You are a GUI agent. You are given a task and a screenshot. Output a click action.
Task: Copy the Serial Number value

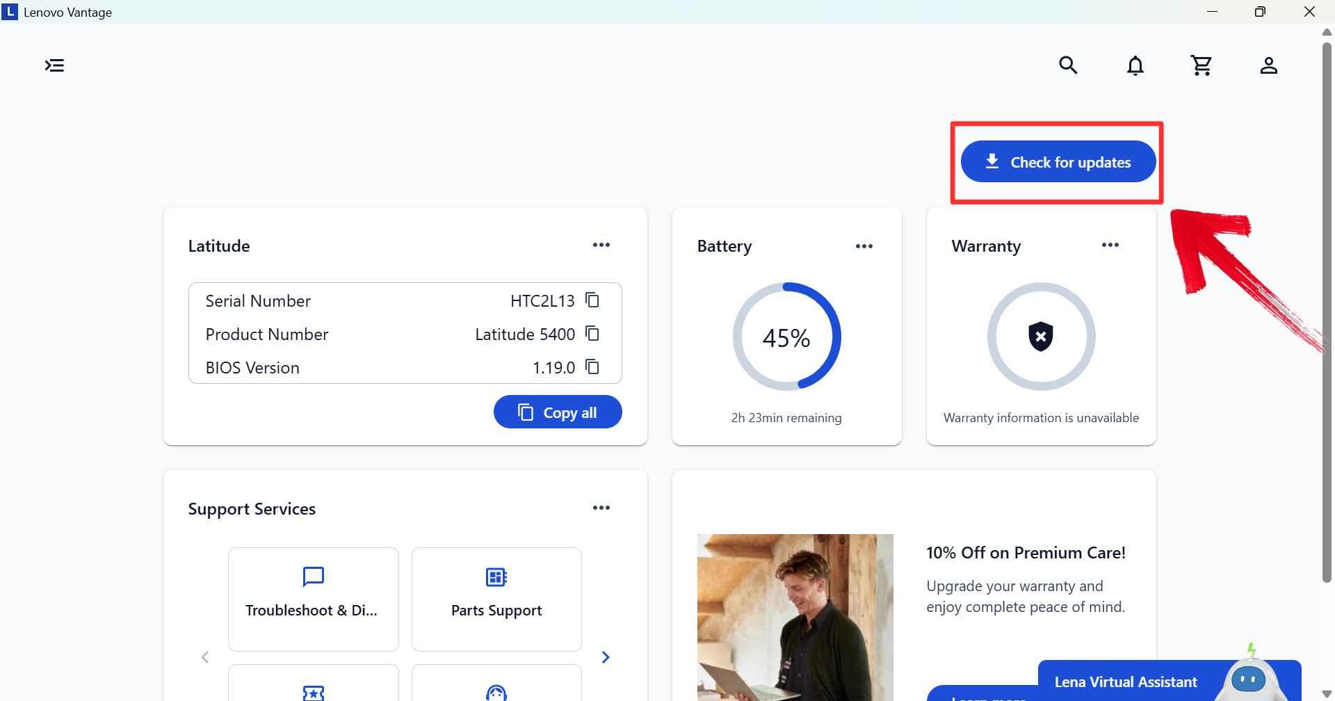592,300
